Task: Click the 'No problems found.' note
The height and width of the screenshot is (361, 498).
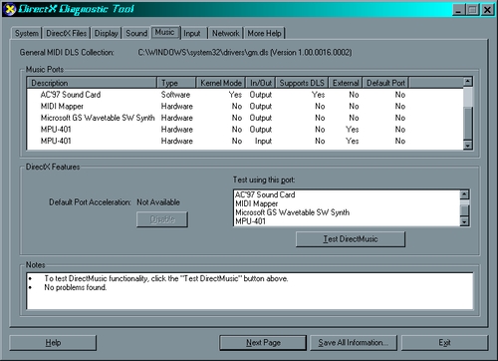Action: point(76,287)
